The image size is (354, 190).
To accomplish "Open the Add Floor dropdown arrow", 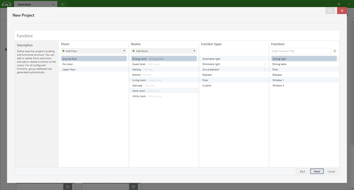I will click(124, 51).
